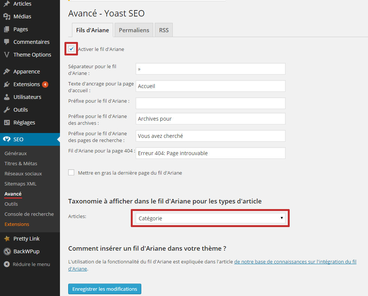Click the Extensions plug icon
The width and height of the screenshot is (368, 296).
[x=7, y=84]
